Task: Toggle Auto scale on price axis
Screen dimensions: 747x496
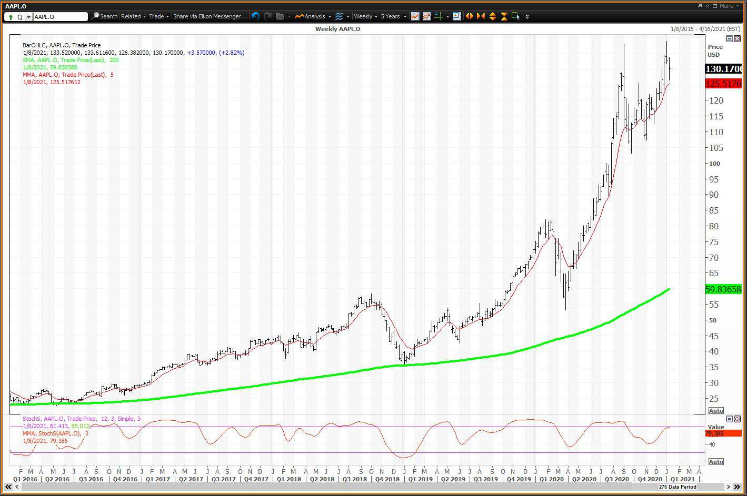Action: coord(716,411)
